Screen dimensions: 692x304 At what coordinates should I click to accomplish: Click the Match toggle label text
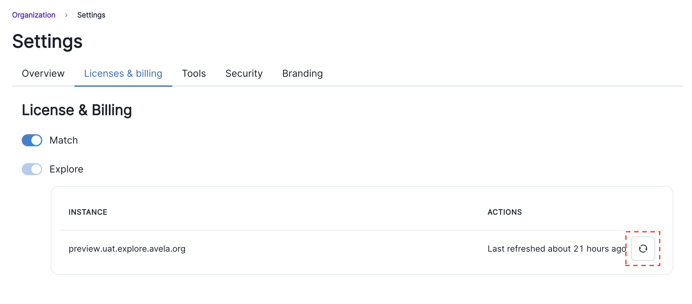pyautogui.click(x=64, y=140)
